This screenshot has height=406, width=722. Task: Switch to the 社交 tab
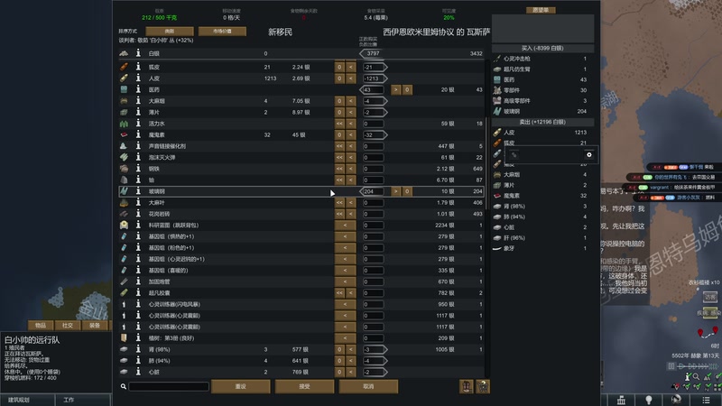point(68,326)
